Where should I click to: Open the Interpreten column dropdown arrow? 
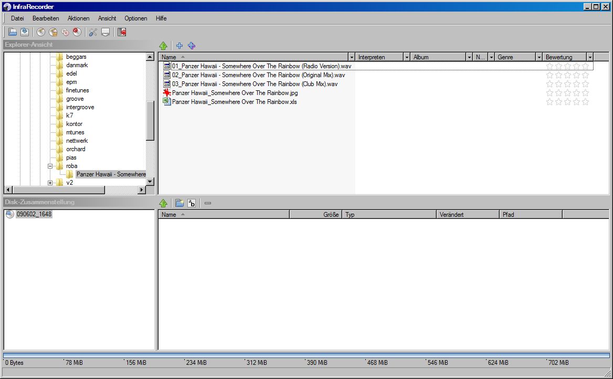coord(407,57)
